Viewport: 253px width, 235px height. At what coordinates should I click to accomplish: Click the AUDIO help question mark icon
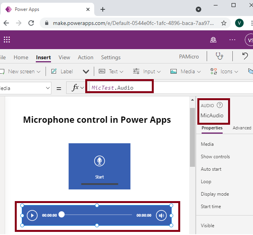pyautogui.click(x=220, y=105)
